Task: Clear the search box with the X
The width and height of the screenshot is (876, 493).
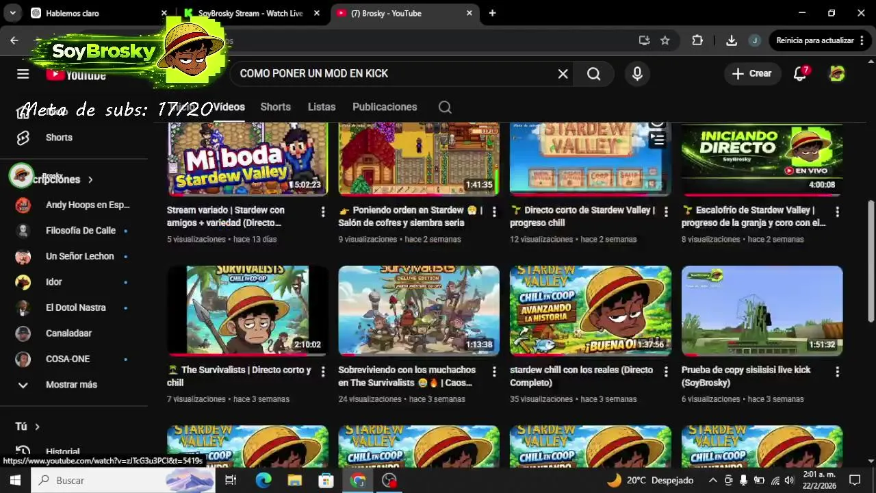Action: click(563, 74)
